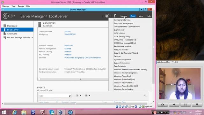Click the Remote management Enabled link
The width and height of the screenshot is (204, 115).
[x=68, y=49]
